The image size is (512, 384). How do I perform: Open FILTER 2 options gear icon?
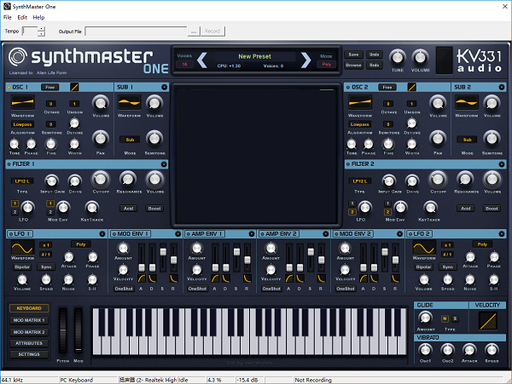(x=502, y=164)
